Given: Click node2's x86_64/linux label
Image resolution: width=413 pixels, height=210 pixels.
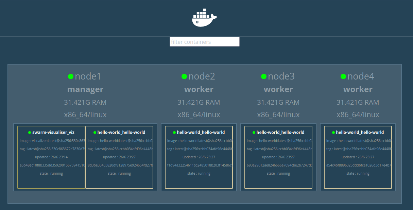Looking at the screenshot, I should (199, 115).
